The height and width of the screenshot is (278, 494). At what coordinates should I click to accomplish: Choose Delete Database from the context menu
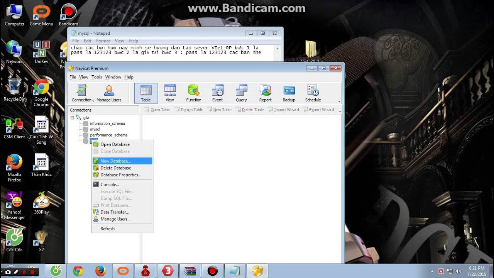click(x=122, y=168)
